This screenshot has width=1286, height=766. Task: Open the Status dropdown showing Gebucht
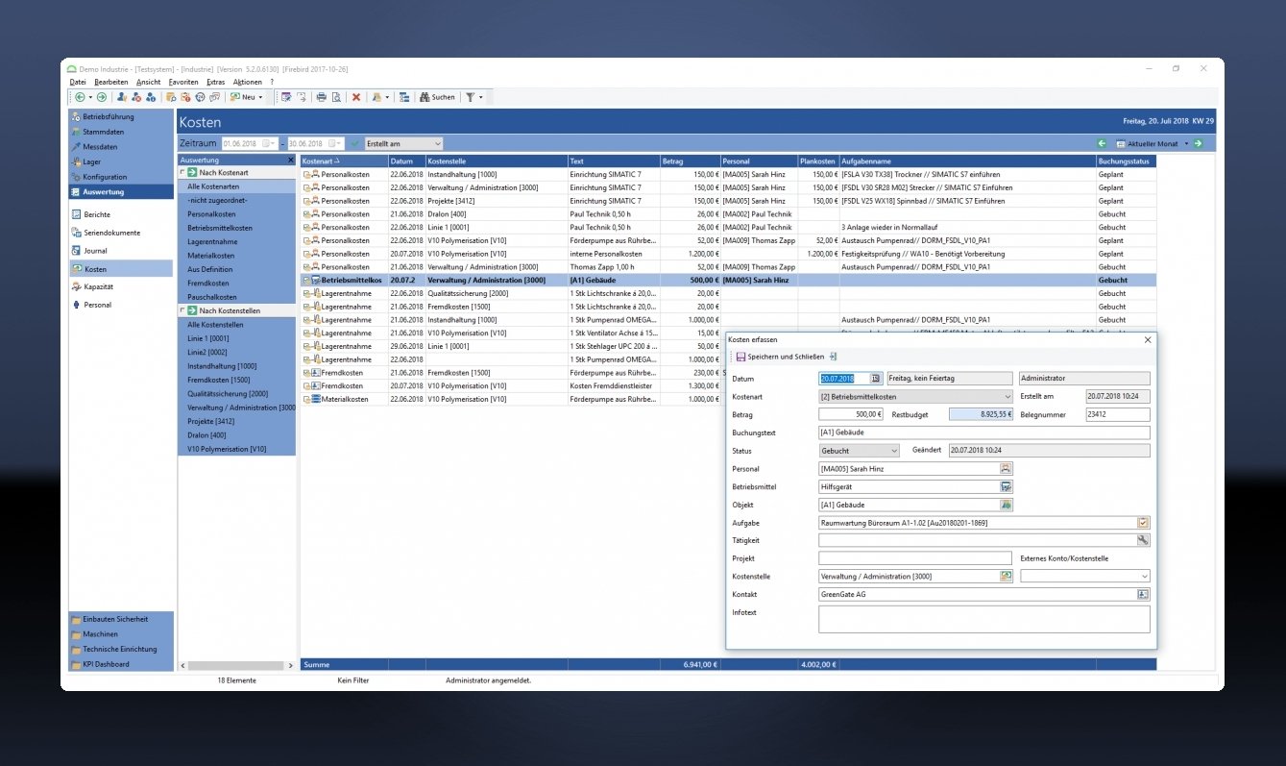(x=893, y=451)
